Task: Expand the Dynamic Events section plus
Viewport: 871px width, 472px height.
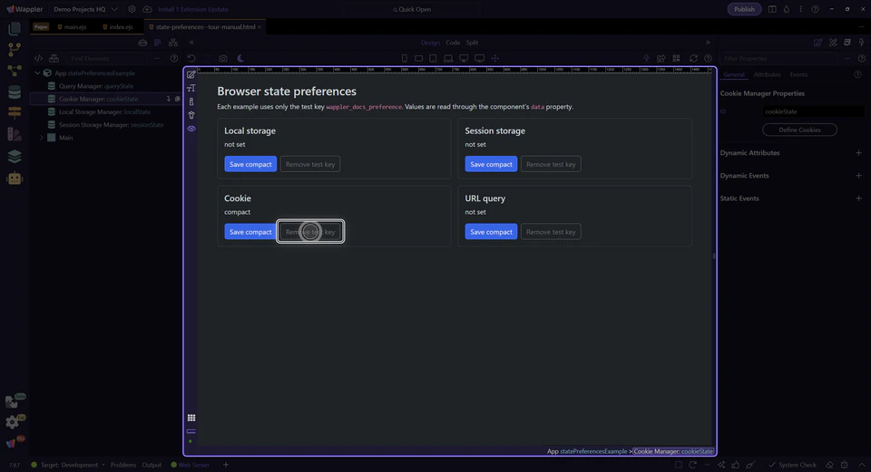Action: point(858,175)
